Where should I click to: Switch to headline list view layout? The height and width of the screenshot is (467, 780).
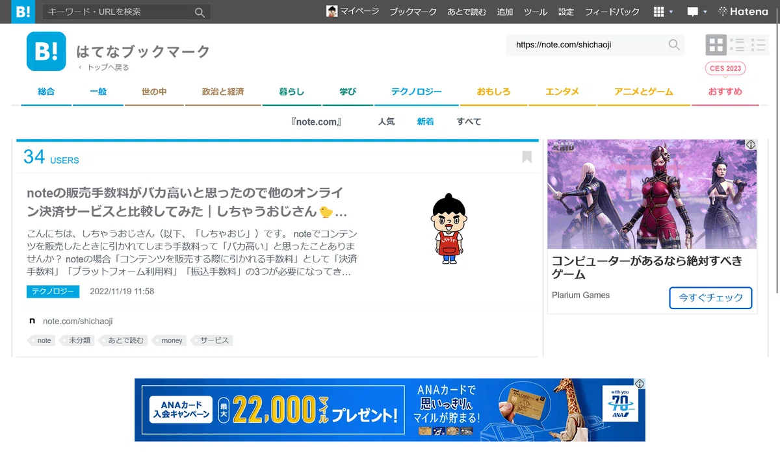point(737,45)
